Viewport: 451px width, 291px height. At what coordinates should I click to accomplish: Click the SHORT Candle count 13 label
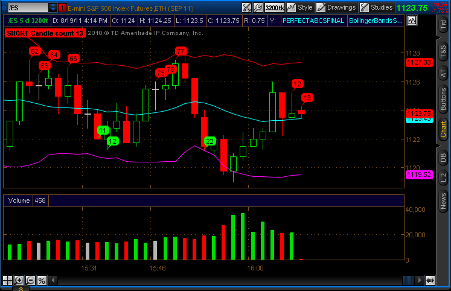(x=45, y=33)
